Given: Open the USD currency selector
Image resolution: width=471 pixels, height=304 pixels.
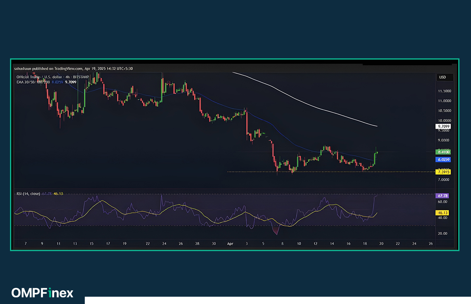Looking at the screenshot, I should click(x=442, y=77).
